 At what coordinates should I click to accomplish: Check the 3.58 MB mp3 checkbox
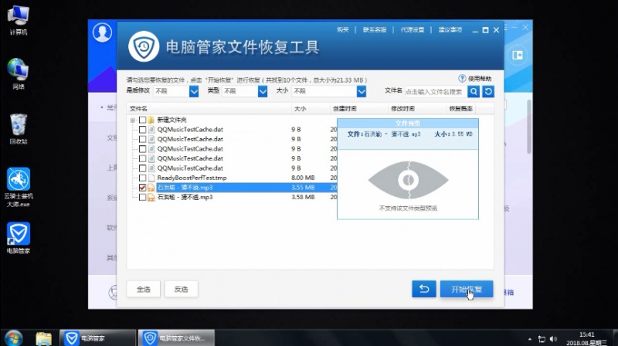click(x=142, y=197)
